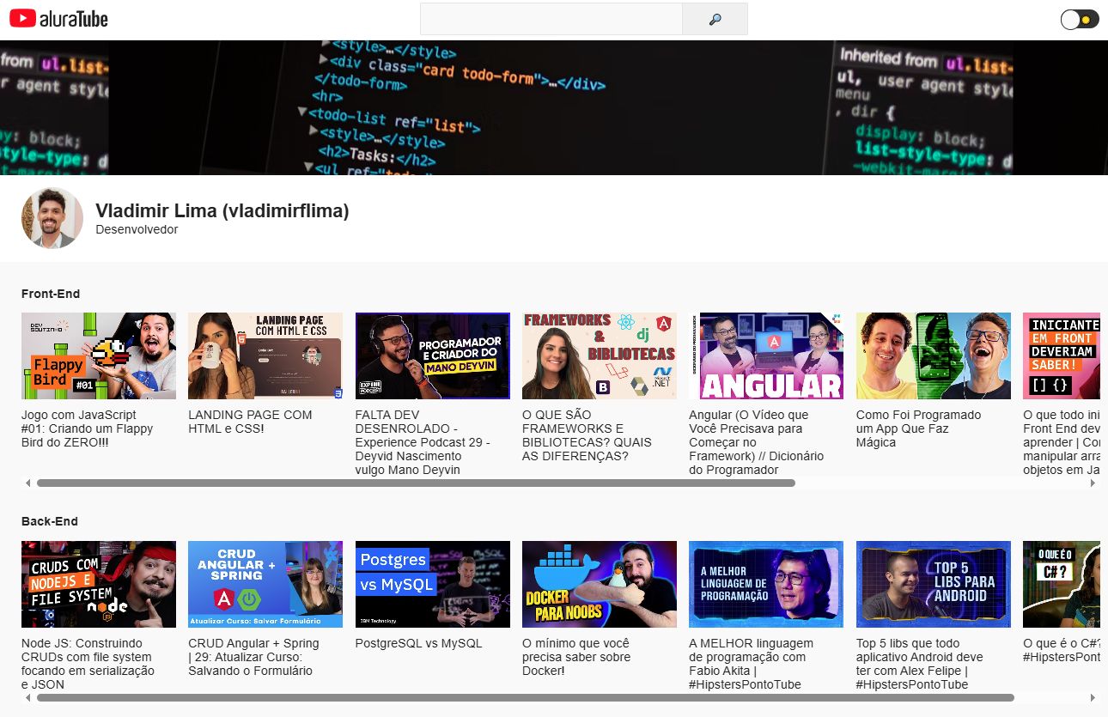1108x717 pixels.
Task: Open the Top 5 Libs para Android thumbnail
Action: click(933, 584)
